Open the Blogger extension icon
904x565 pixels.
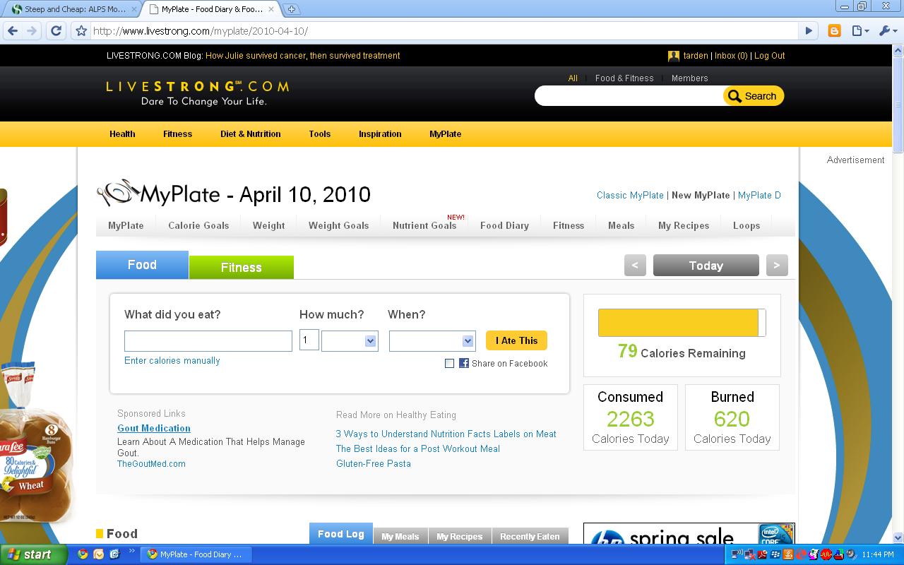(835, 31)
